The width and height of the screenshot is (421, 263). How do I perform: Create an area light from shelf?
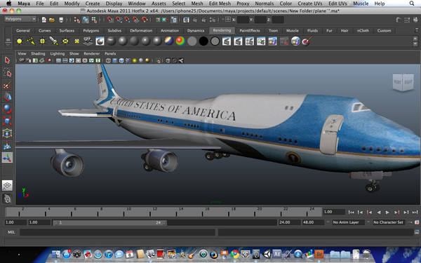point(65,41)
